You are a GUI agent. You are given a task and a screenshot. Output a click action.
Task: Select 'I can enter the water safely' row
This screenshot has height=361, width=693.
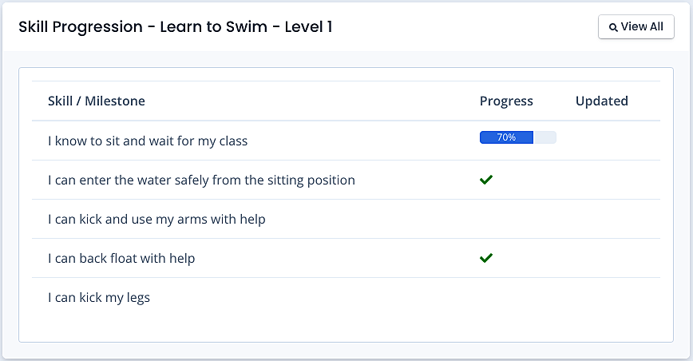click(346, 180)
